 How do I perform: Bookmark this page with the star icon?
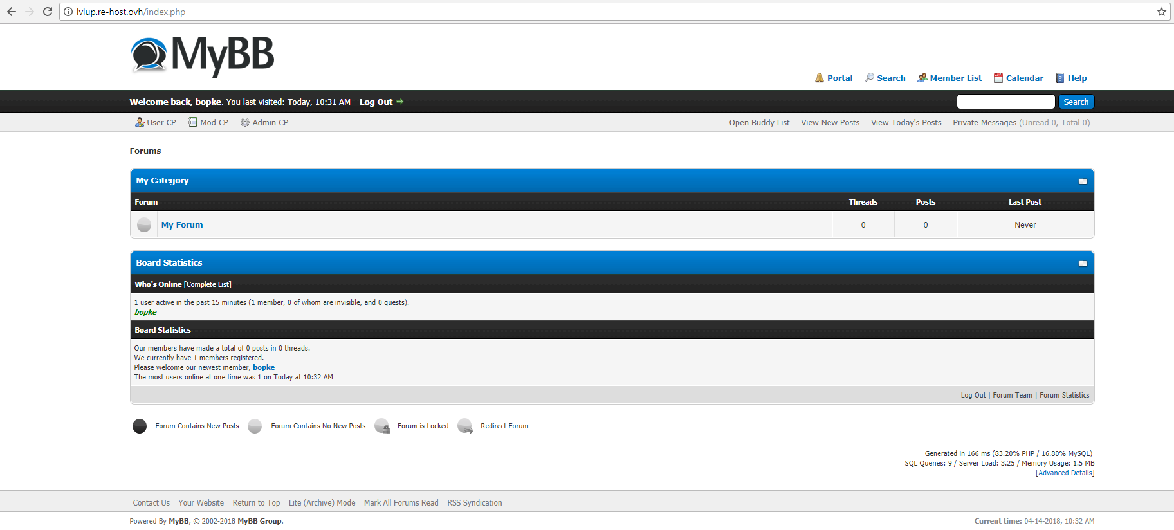pyautogui.click(x=1161, y=12)
